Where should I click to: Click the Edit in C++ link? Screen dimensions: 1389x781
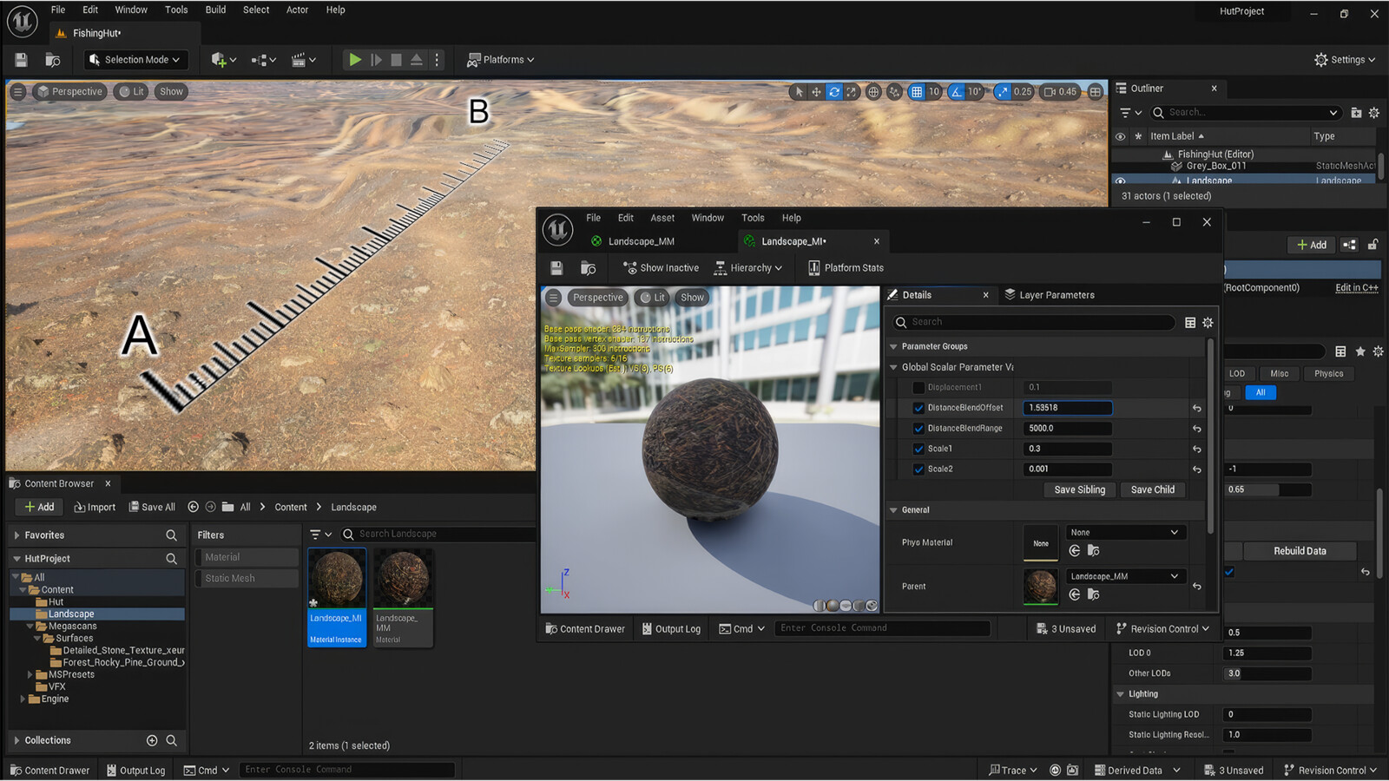1356,287
